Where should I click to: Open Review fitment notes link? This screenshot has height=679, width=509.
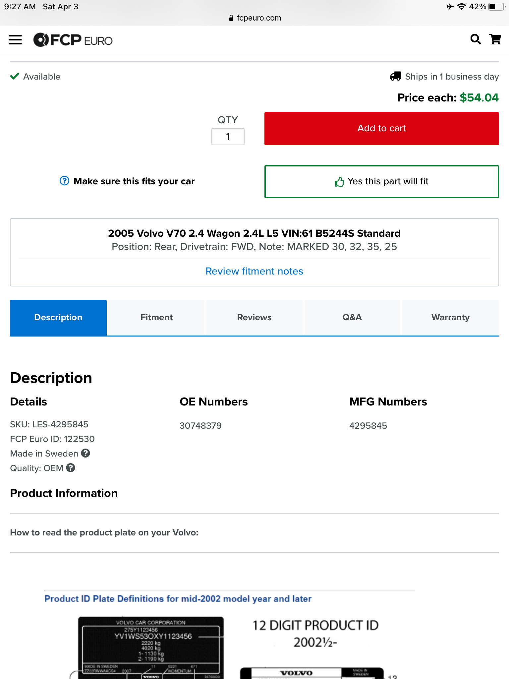(x=254, y=271)
